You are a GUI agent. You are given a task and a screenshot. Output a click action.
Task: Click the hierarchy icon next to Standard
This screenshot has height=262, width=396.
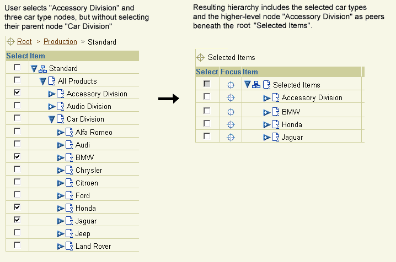tap(42, 69)
